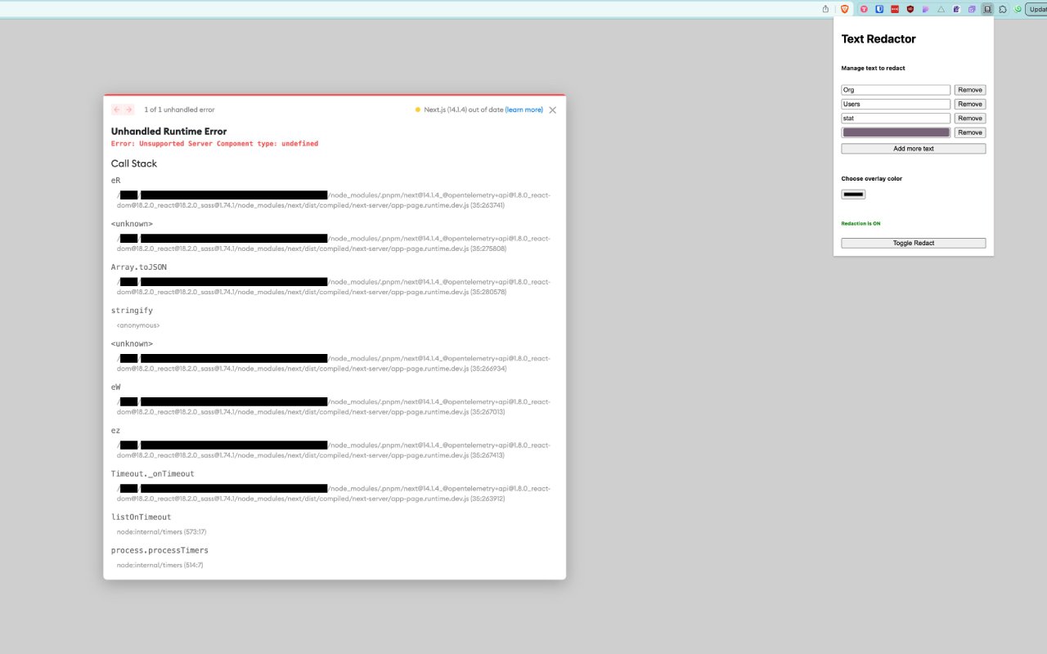Click the red square extension icon

[x=894, y=9]
